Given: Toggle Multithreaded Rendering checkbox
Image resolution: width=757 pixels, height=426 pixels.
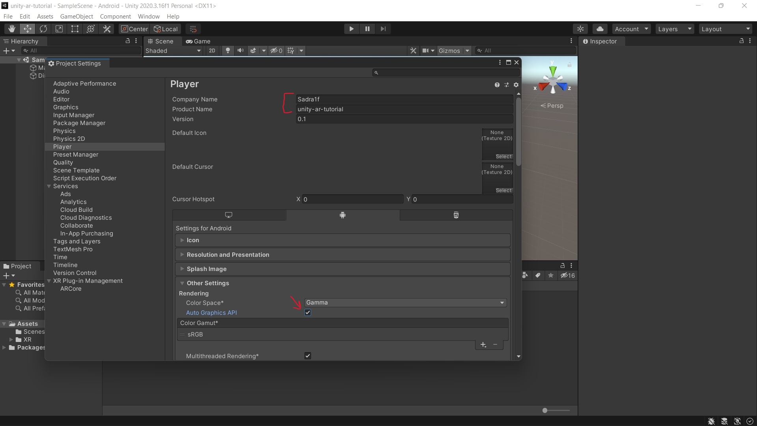Looking at the screenshot, I should click(308, 356).
